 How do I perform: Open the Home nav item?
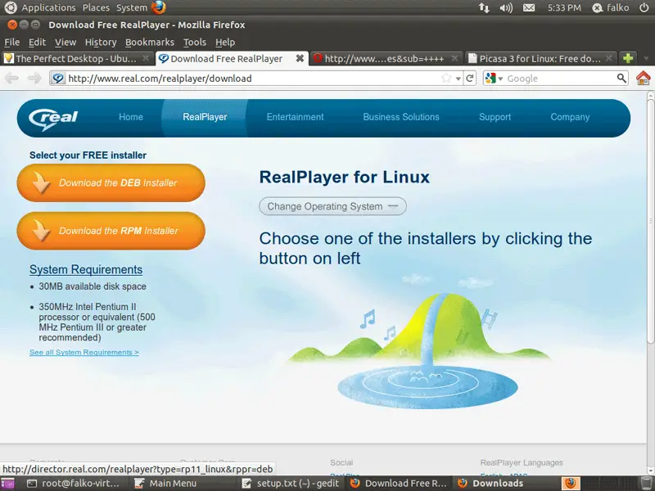click(x=131, y=117)
